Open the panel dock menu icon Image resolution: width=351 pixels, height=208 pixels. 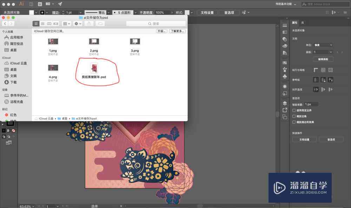tap(285, 25)
